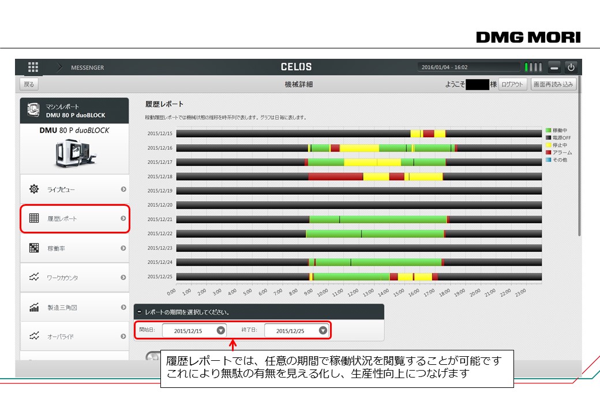Expand the ワークカウンタ row arrow
This screenshot has height=415, width=600.
123,277
